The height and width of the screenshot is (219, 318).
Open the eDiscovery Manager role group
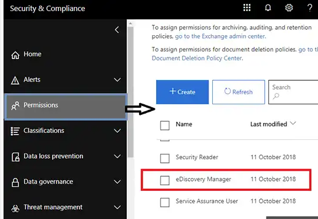203,179
